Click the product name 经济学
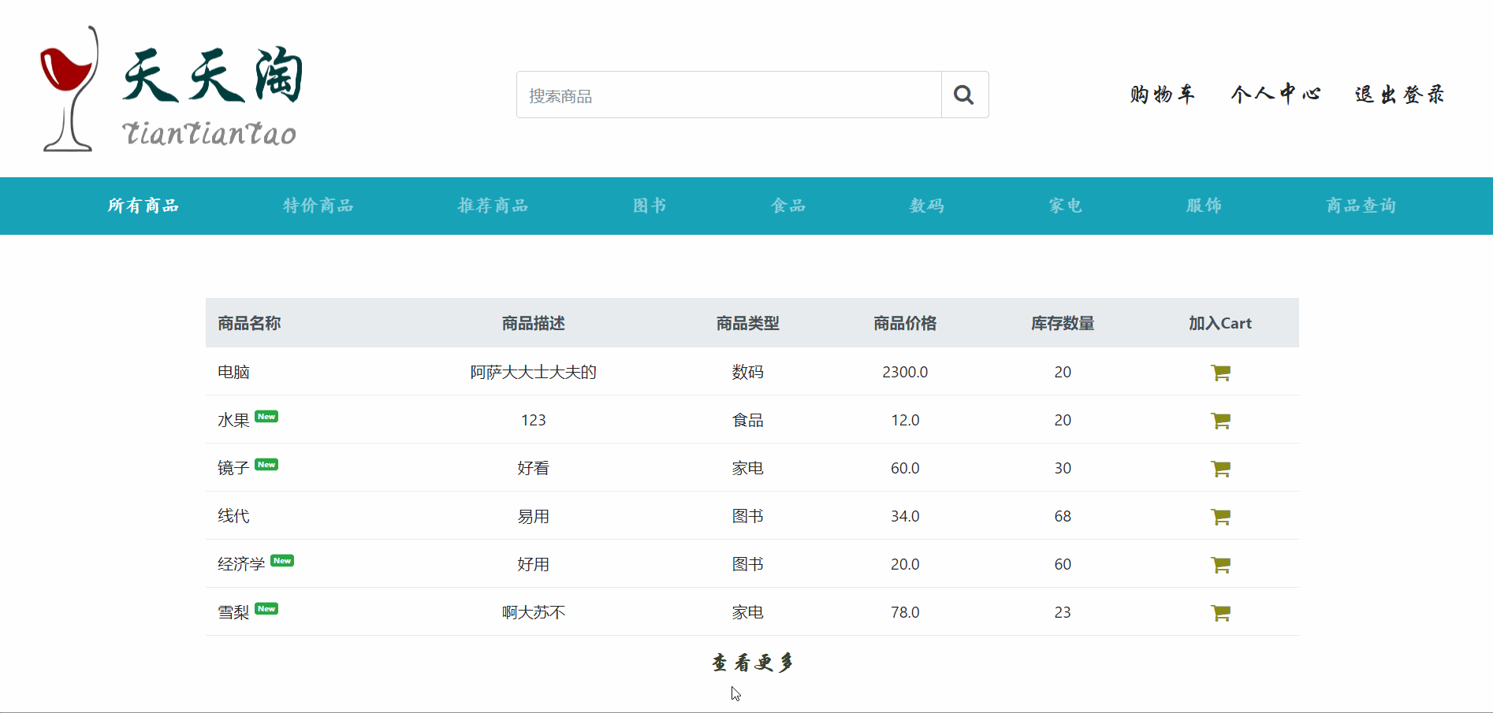This screenshot has width=1493, height=713. click(241, 564)
